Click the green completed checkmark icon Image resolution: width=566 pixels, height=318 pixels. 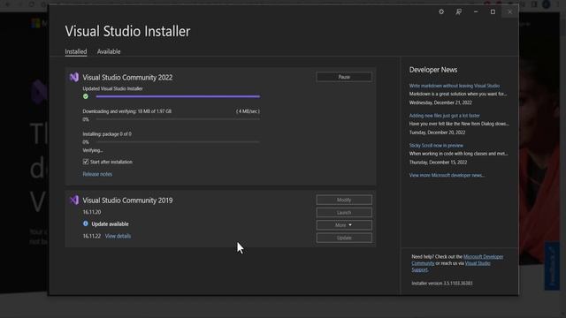click(x=86, y=96)
